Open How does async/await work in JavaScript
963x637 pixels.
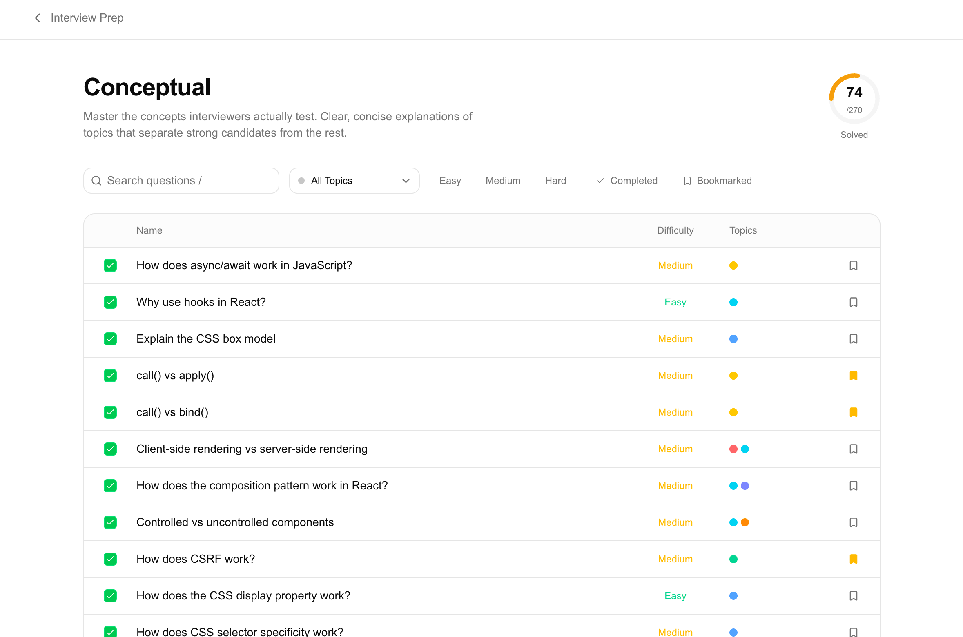(x=244, y=265)
